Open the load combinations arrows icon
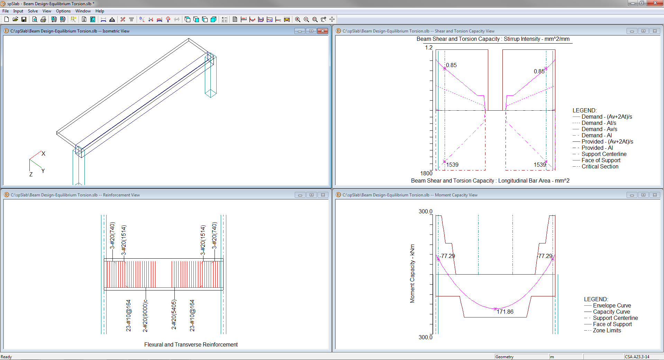 [151, 19]
